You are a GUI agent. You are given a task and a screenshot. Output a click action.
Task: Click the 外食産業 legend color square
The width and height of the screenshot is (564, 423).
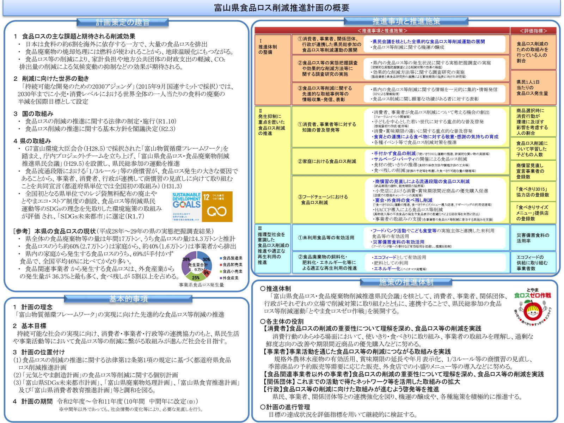[x=221, y=278]
